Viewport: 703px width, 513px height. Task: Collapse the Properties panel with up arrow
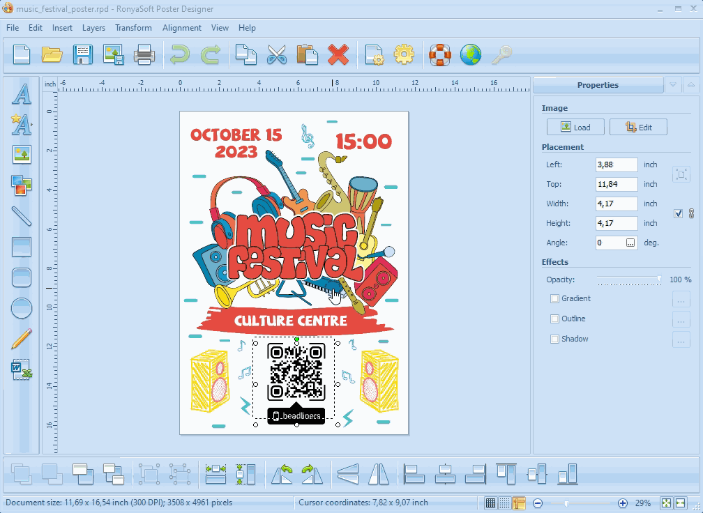click(691, 84)
